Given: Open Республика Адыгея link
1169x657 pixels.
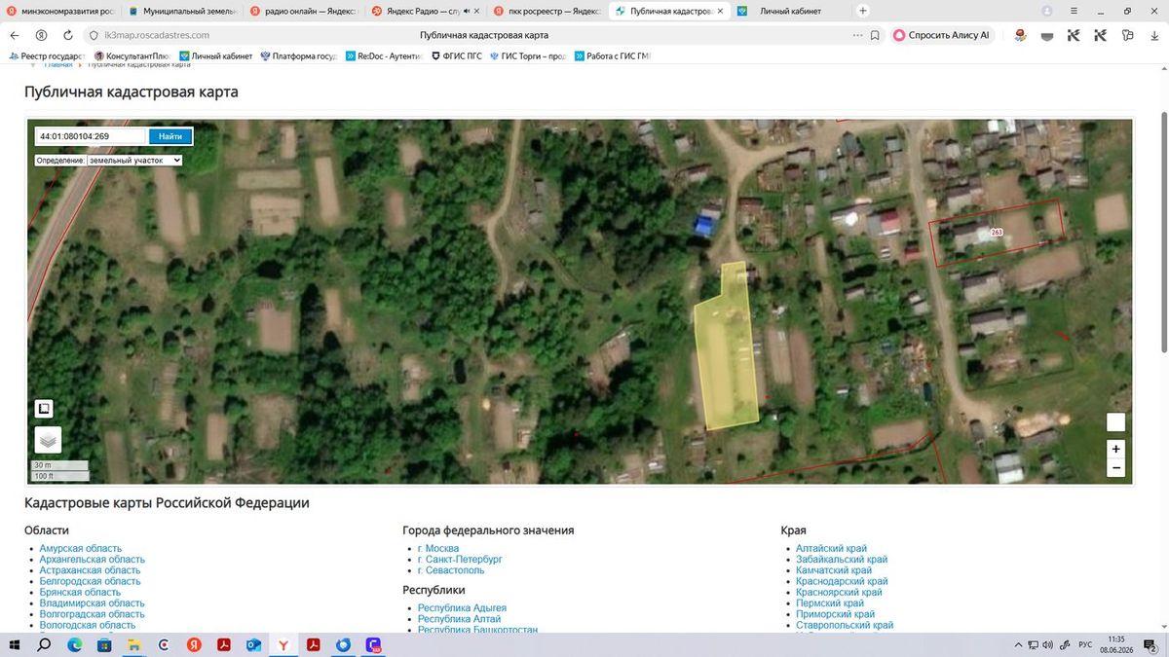Looking at the screenshot, I should pos(462,608).
